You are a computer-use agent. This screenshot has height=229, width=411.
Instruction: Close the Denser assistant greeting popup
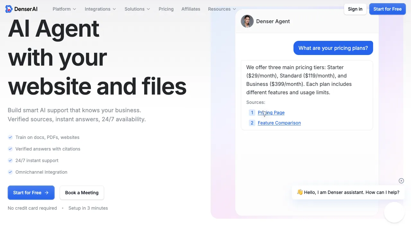tap(401, 181)
